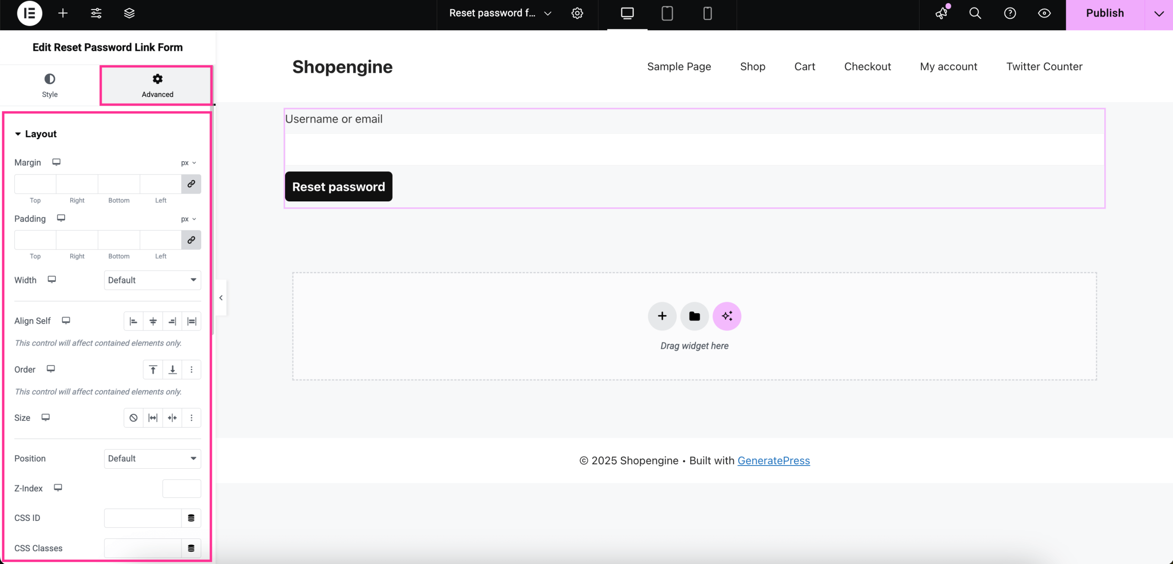Image resolution: width=1173 pixels, height=564 pixels.
Task: Switch to tablet preview mode
Action: point(667,14)
